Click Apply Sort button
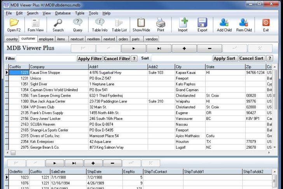The width and height of the screenshot is (283, 189). tap(225, 58)
